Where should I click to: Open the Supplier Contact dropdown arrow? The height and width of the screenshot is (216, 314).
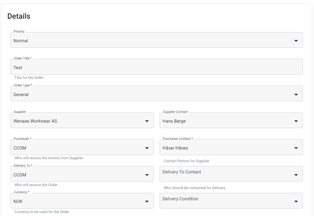[x=296, y=121]
